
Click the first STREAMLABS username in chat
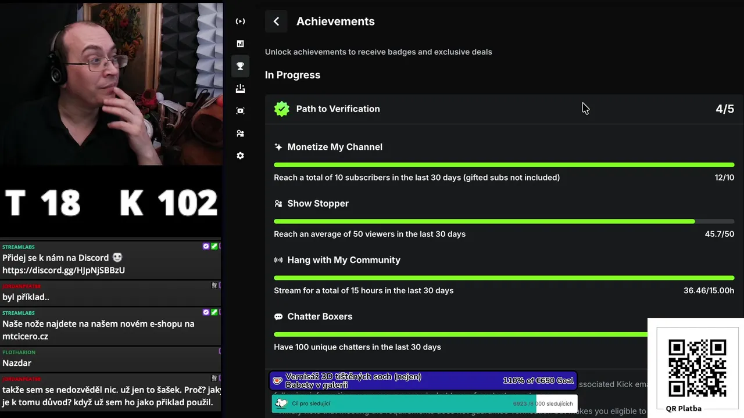(19, 247)
